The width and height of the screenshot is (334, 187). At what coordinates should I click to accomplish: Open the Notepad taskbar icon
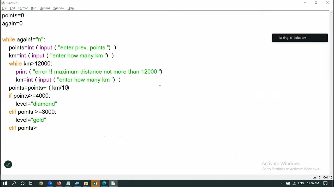pyautogui.click(x=68, y=183)
